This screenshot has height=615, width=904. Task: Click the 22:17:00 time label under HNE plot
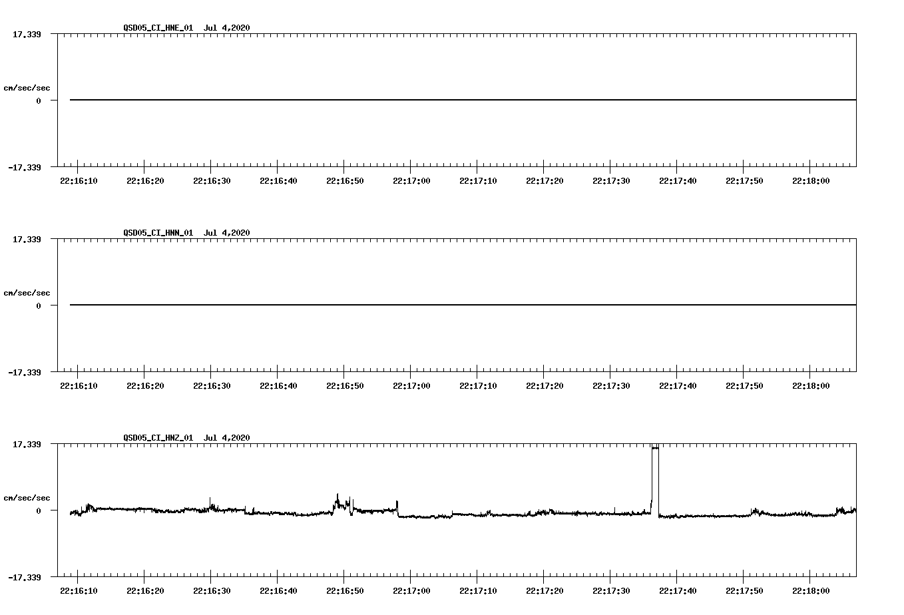[x=411, y=181]
